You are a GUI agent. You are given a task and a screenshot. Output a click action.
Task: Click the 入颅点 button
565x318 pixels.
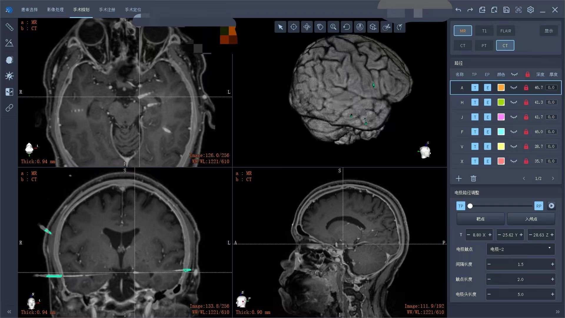(531, 219)
